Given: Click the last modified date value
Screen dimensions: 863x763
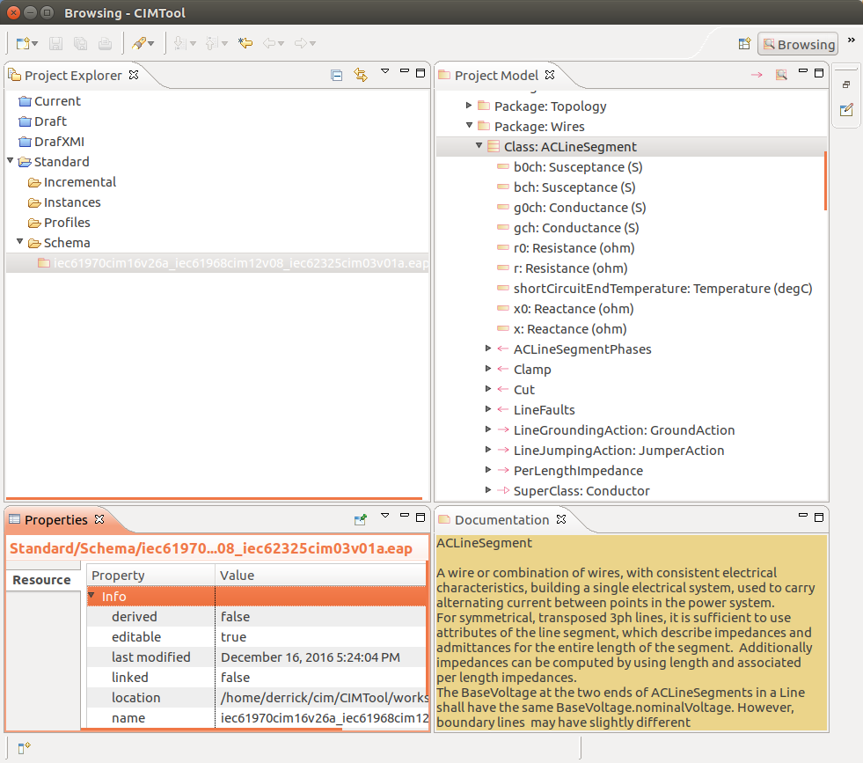Looking at the screenshot, I should coord(311,658).
